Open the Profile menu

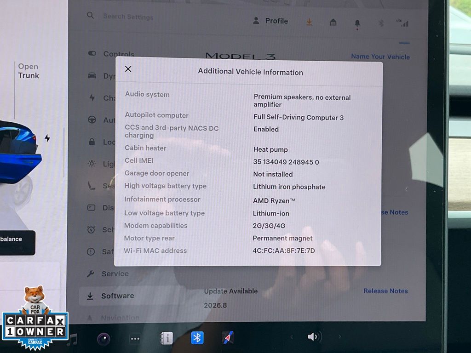pos(270,21)
